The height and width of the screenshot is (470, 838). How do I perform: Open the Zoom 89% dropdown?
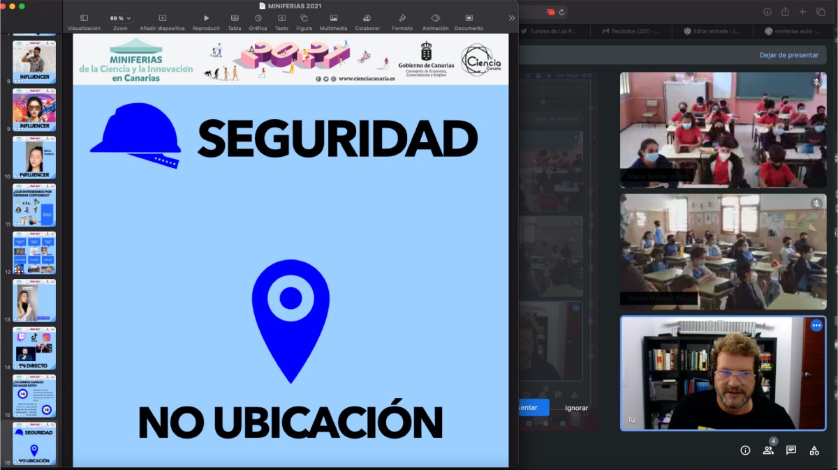pos(120,18)
